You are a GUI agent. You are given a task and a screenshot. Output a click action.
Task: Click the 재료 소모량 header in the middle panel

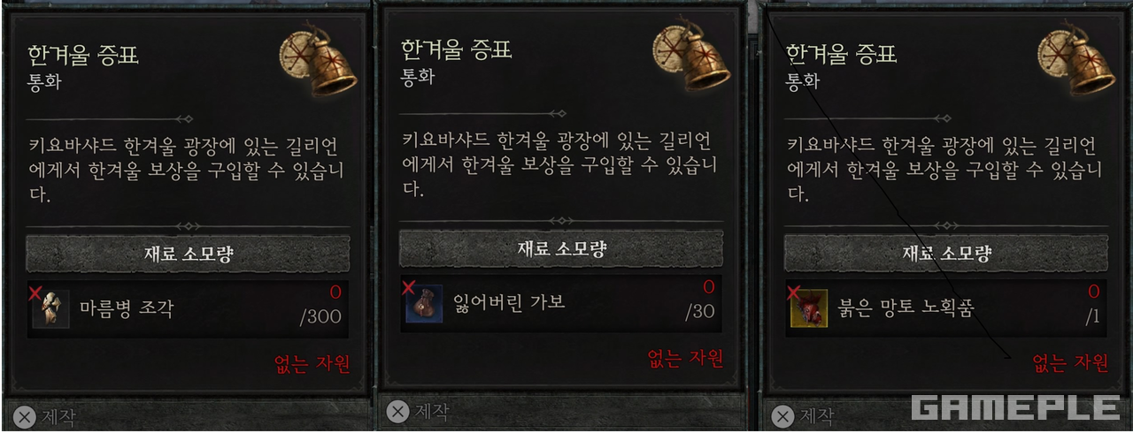pos(561,248)
